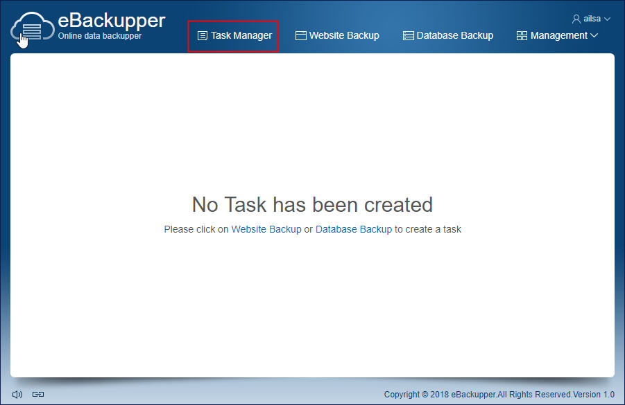Select the 'No Task has been created' heading
The height and width of the screenshot is (405, 625).
tap(312, 205)
